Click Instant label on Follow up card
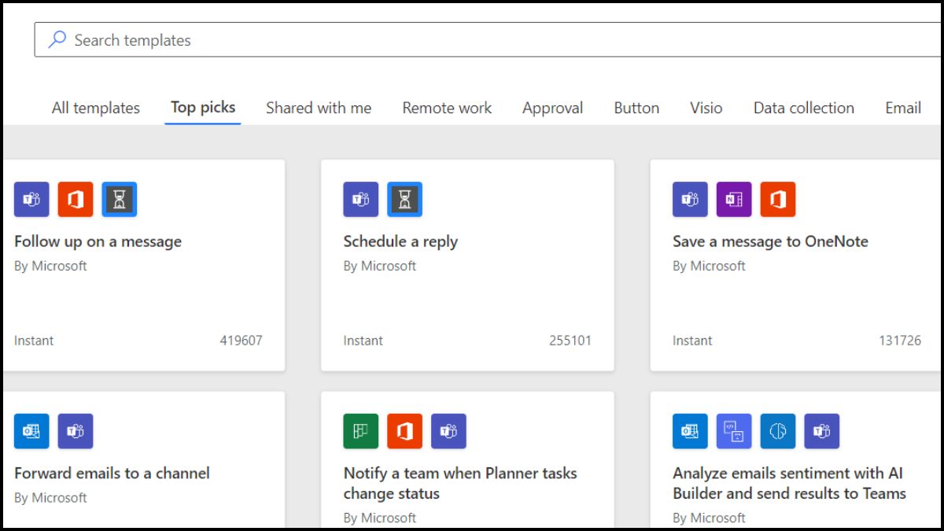Viewport: 944px width, 531px height. [34, 341]
